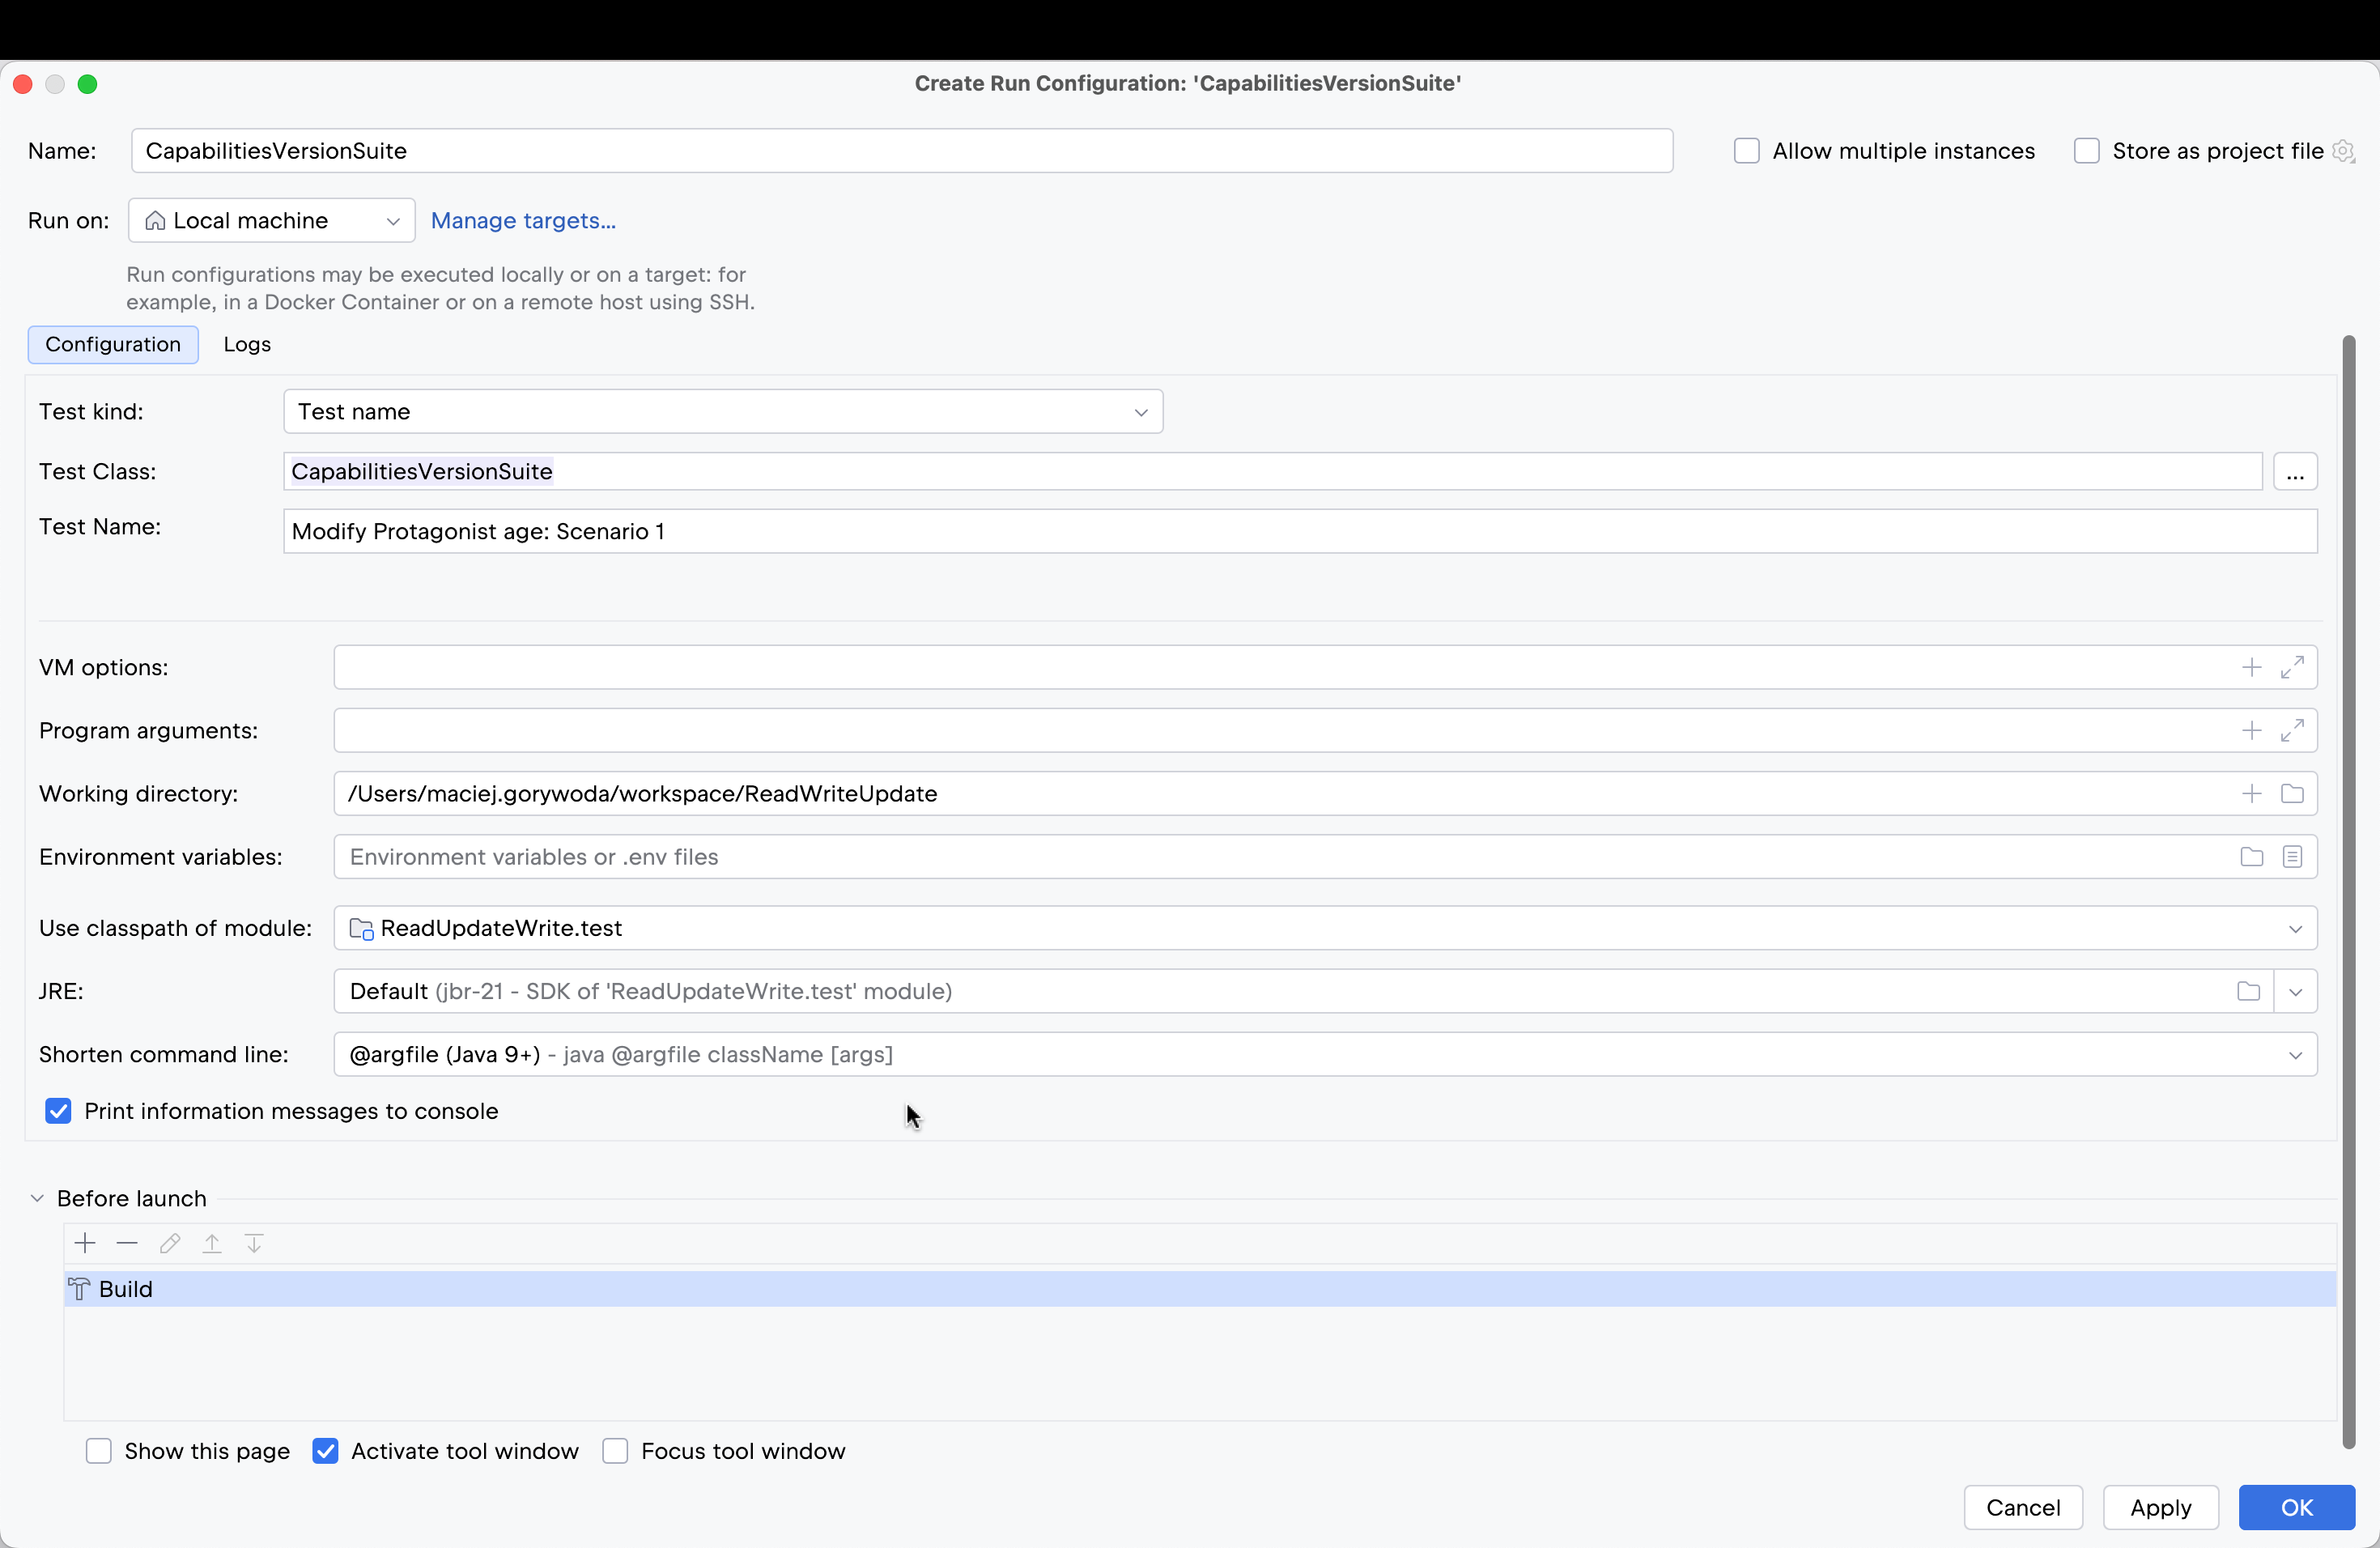Click the plus icon in Program arguments field
Image resolution: width=2380 pixels, height=1548 pixels.
(2251, 731)
